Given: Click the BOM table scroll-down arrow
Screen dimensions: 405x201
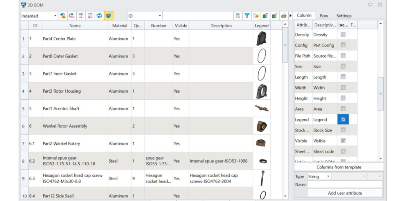Looking at the screenshot, I should click(285, 196).
